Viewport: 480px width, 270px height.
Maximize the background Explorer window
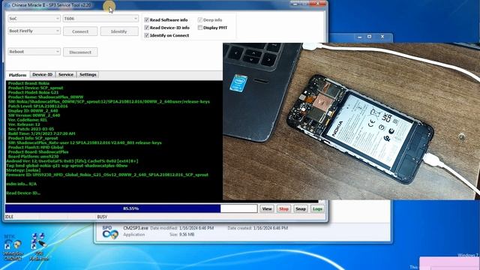pyautogui.click(x=370, y=37)
